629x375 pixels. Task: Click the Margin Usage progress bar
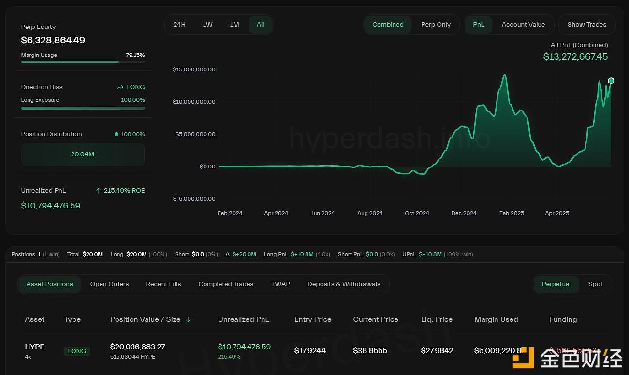click(x=83, y=62)
